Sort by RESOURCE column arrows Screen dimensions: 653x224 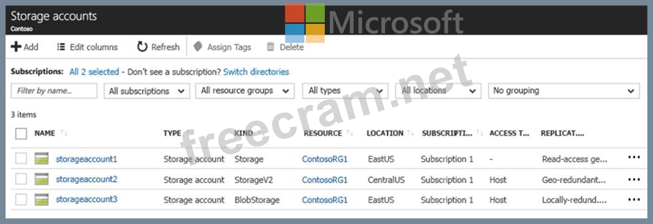(350, 134)
